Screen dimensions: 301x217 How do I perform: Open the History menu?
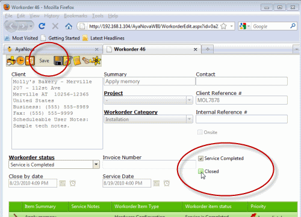tap(52, 16)
